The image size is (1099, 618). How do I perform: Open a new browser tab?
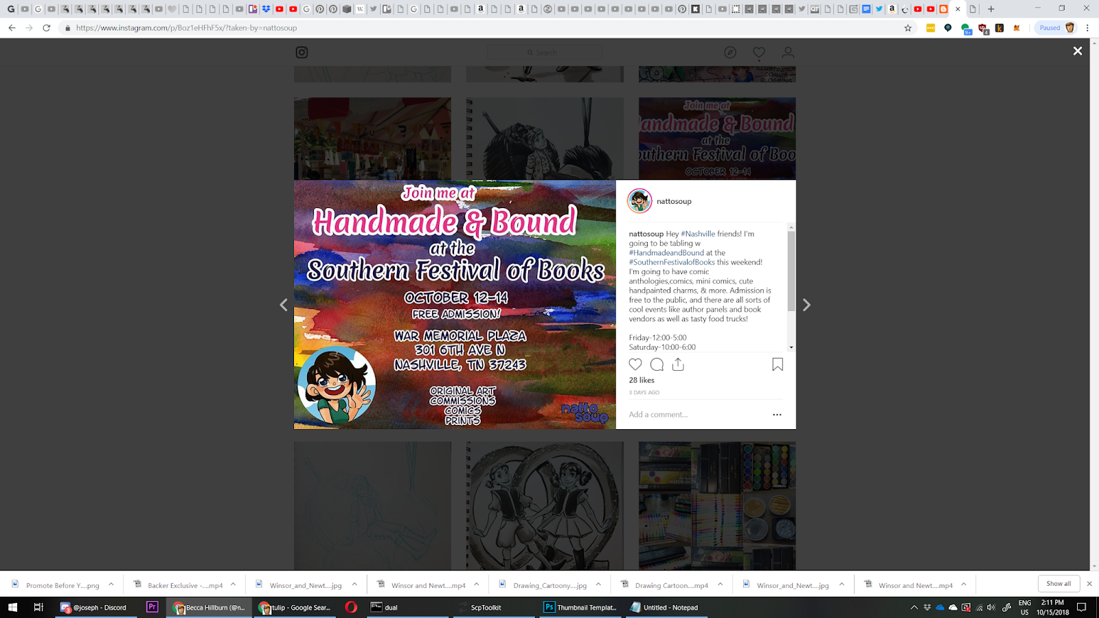click(991, 9)
